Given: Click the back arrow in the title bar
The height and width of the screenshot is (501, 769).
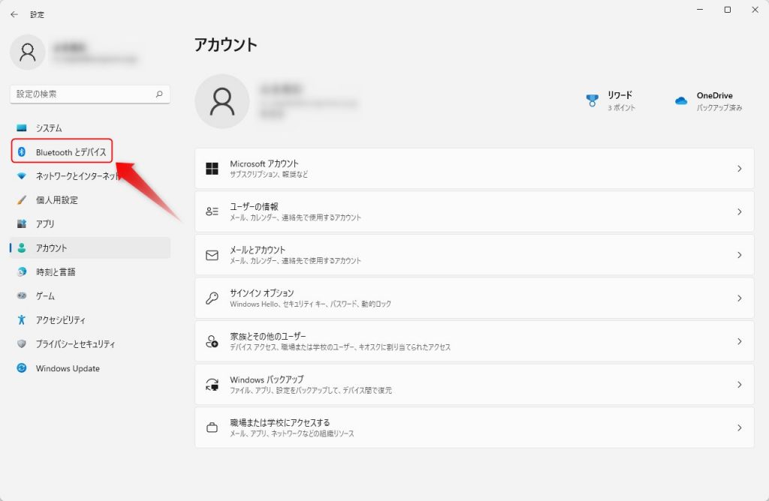Looking at the screenshot, I should pyautogui.click(x=14, y=14).
